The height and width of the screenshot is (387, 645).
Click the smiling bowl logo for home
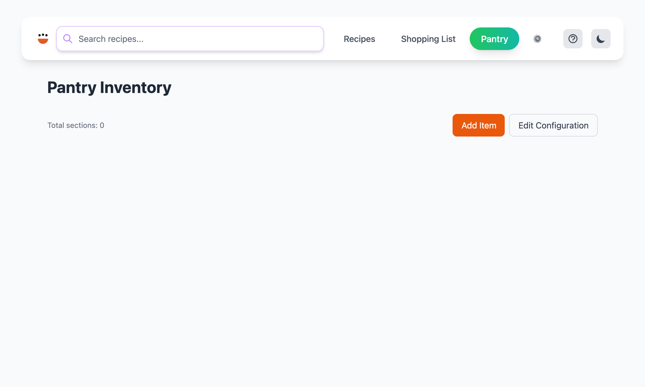pyautogui.click(x=43, y=39)
